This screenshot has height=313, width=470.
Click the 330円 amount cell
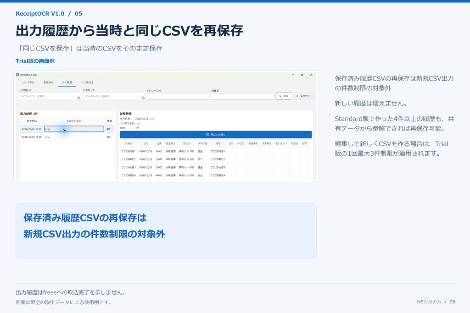tap(159, 168)
